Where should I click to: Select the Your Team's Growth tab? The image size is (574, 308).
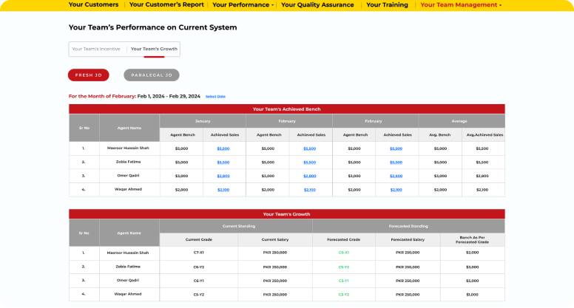tap(154, 49)
